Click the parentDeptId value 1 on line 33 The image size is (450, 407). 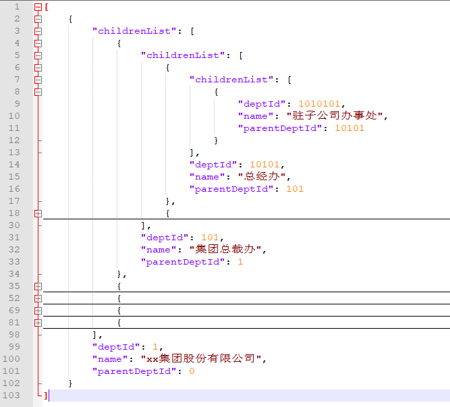pyautogui.click(x=240, y=262)
